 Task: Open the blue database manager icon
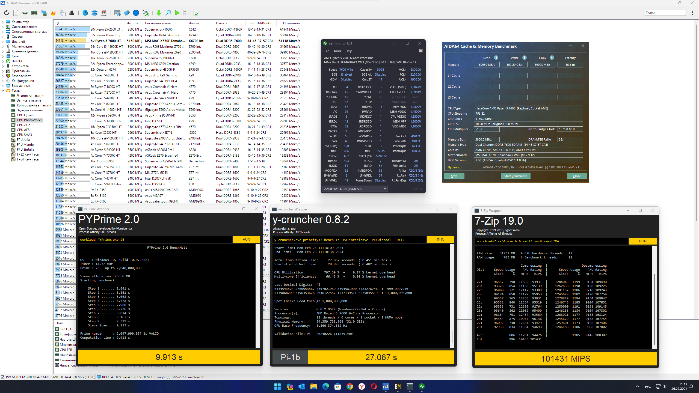tap(94, 13)
